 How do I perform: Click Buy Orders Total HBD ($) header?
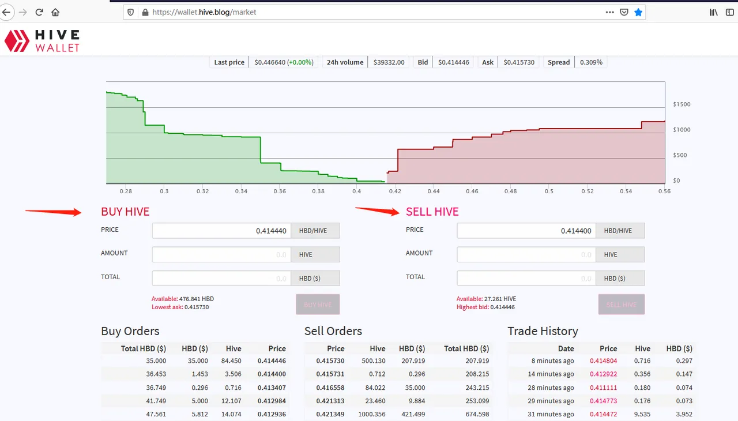point(144,348)
